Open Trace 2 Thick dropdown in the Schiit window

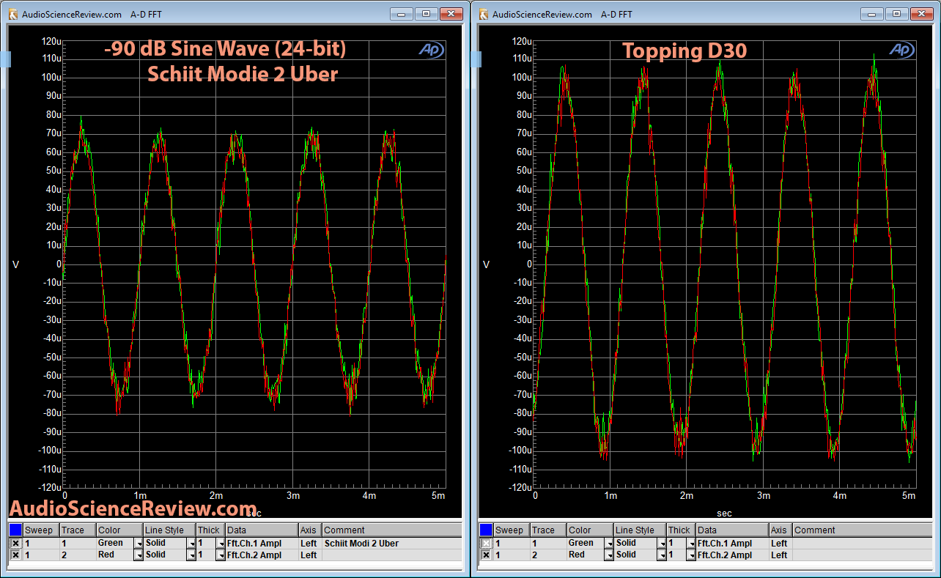click(x=220, y=555)
